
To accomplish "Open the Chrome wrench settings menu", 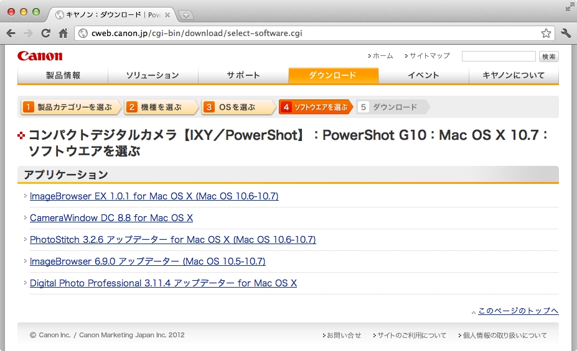I will pyautogui.click(x=566, y=34).
